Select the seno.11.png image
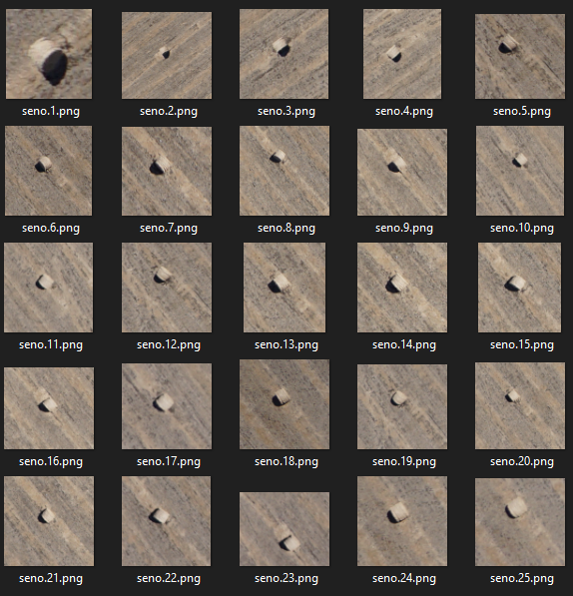The width and height of the screenshot is (573, 596). coord(48,288)
